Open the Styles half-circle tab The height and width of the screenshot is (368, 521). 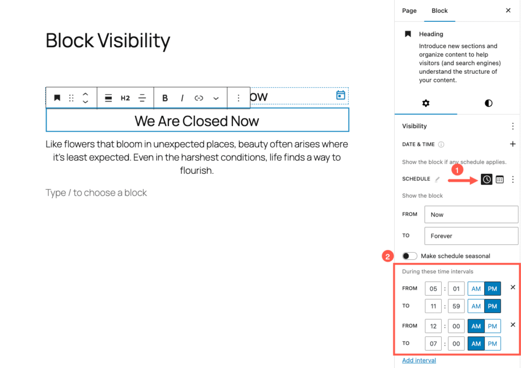(x=488, y=103)
